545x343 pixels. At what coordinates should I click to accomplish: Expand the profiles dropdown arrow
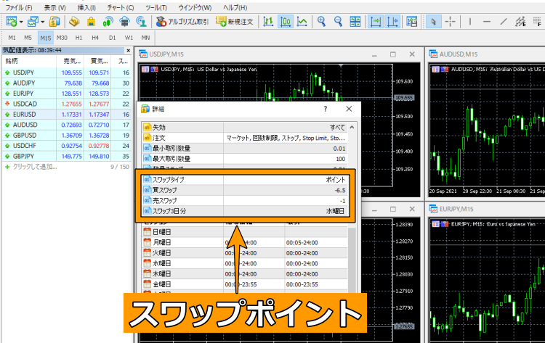(x=47, y=22)
